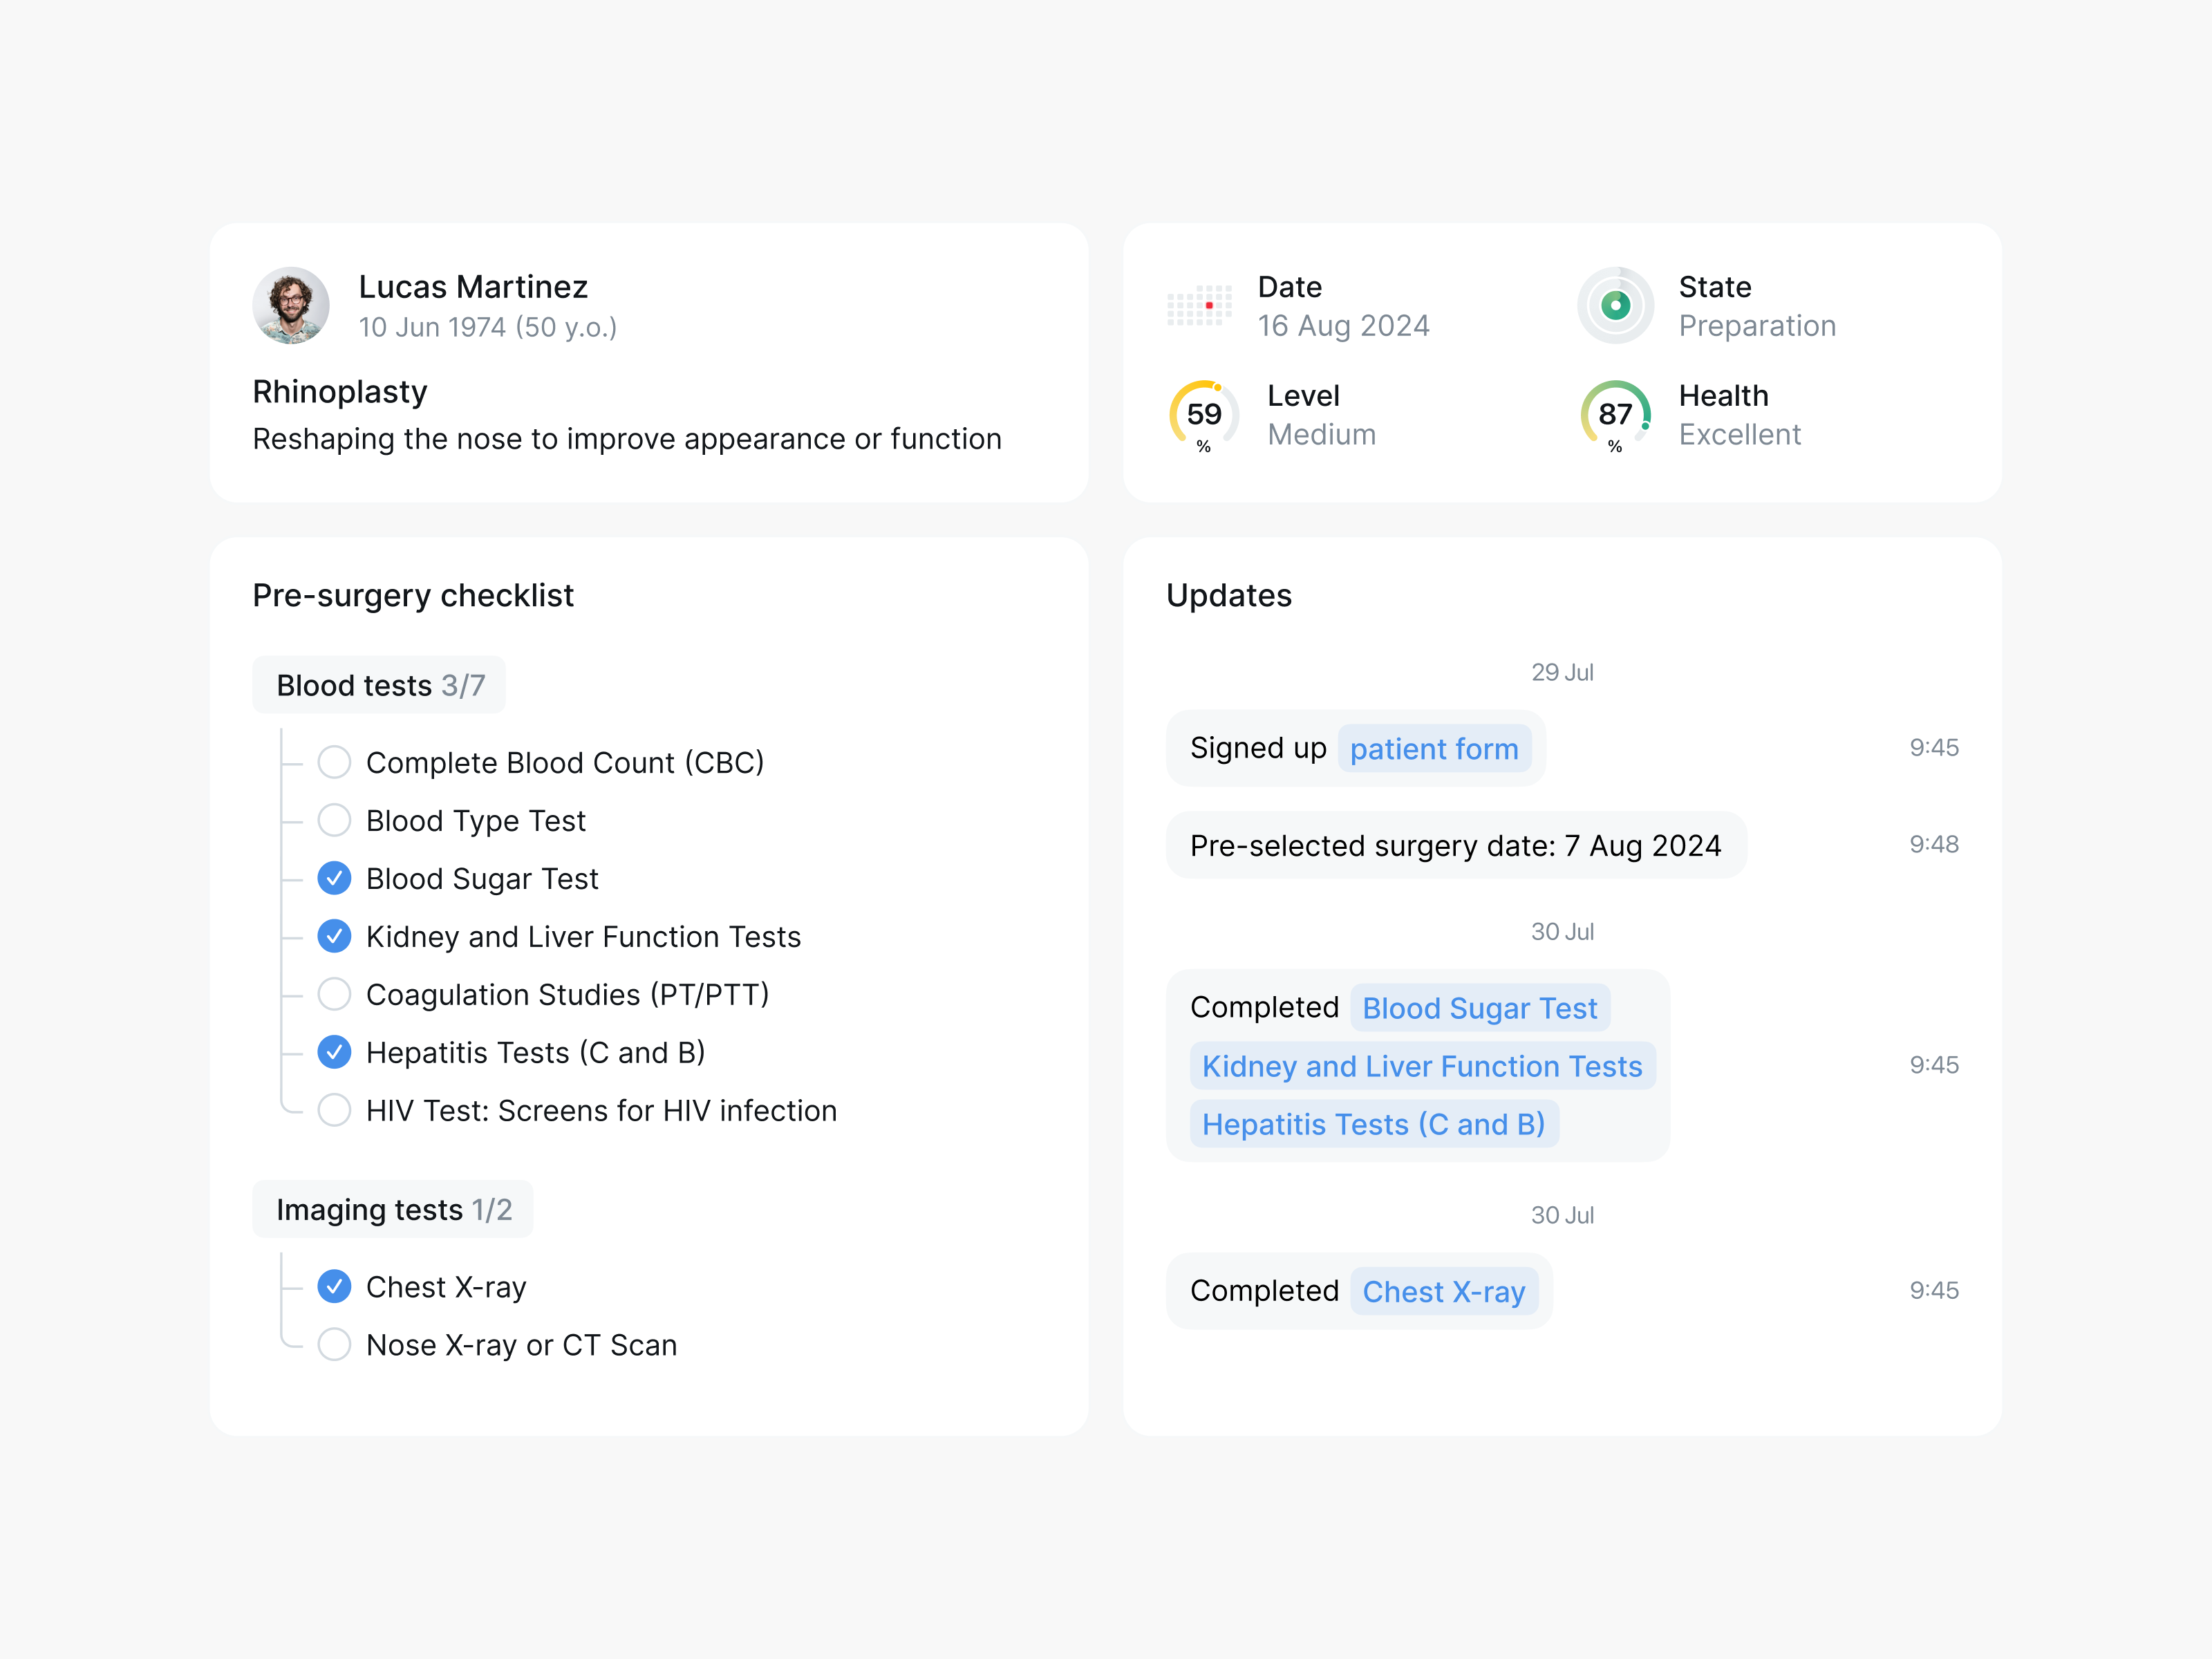Uncheck the Kidney and Liver Function Tests item
This screenshot has height=1659, width=2212.
point(334,936)
